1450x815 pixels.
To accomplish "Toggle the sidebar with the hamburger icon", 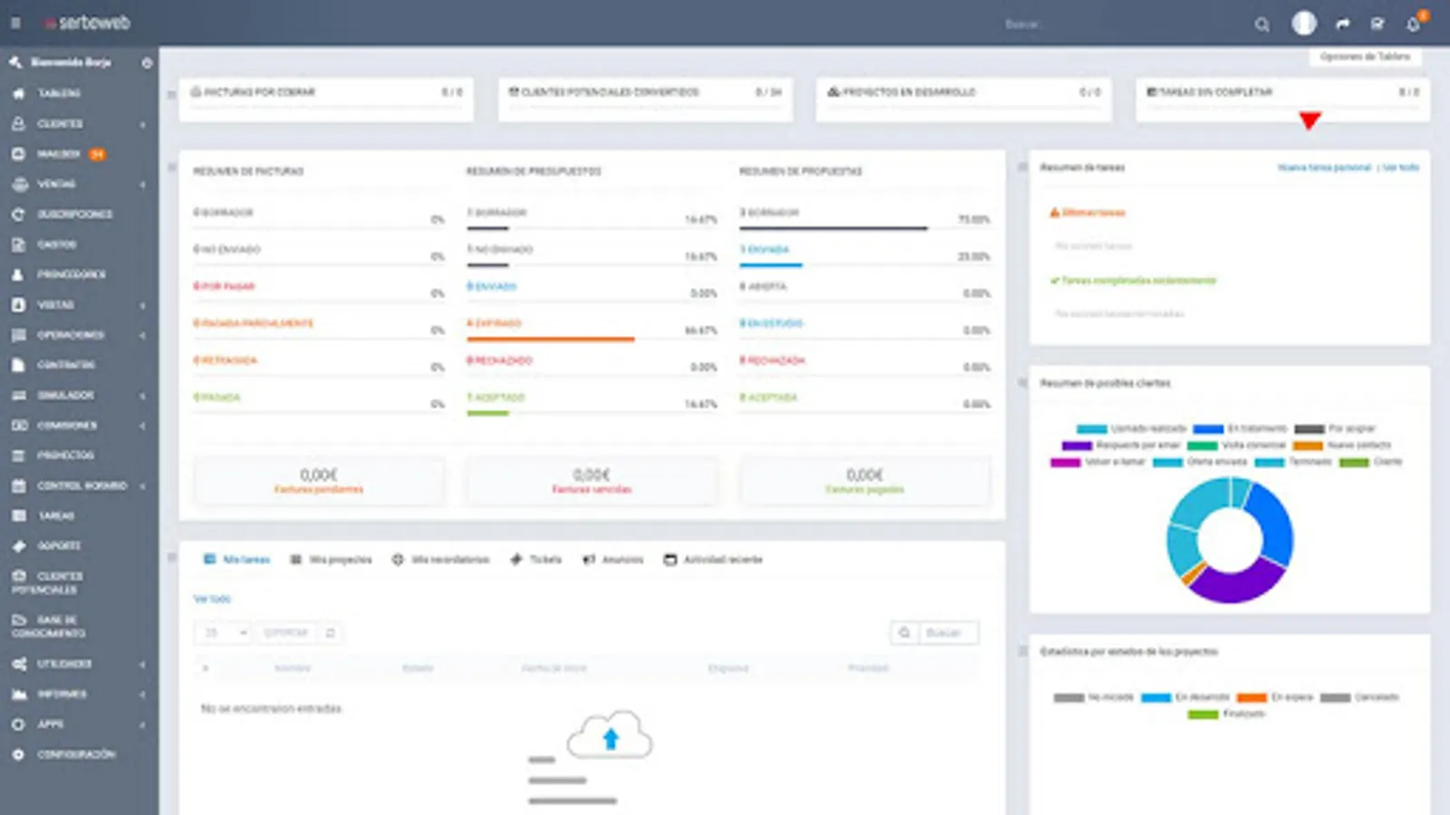I will point(15,24).
